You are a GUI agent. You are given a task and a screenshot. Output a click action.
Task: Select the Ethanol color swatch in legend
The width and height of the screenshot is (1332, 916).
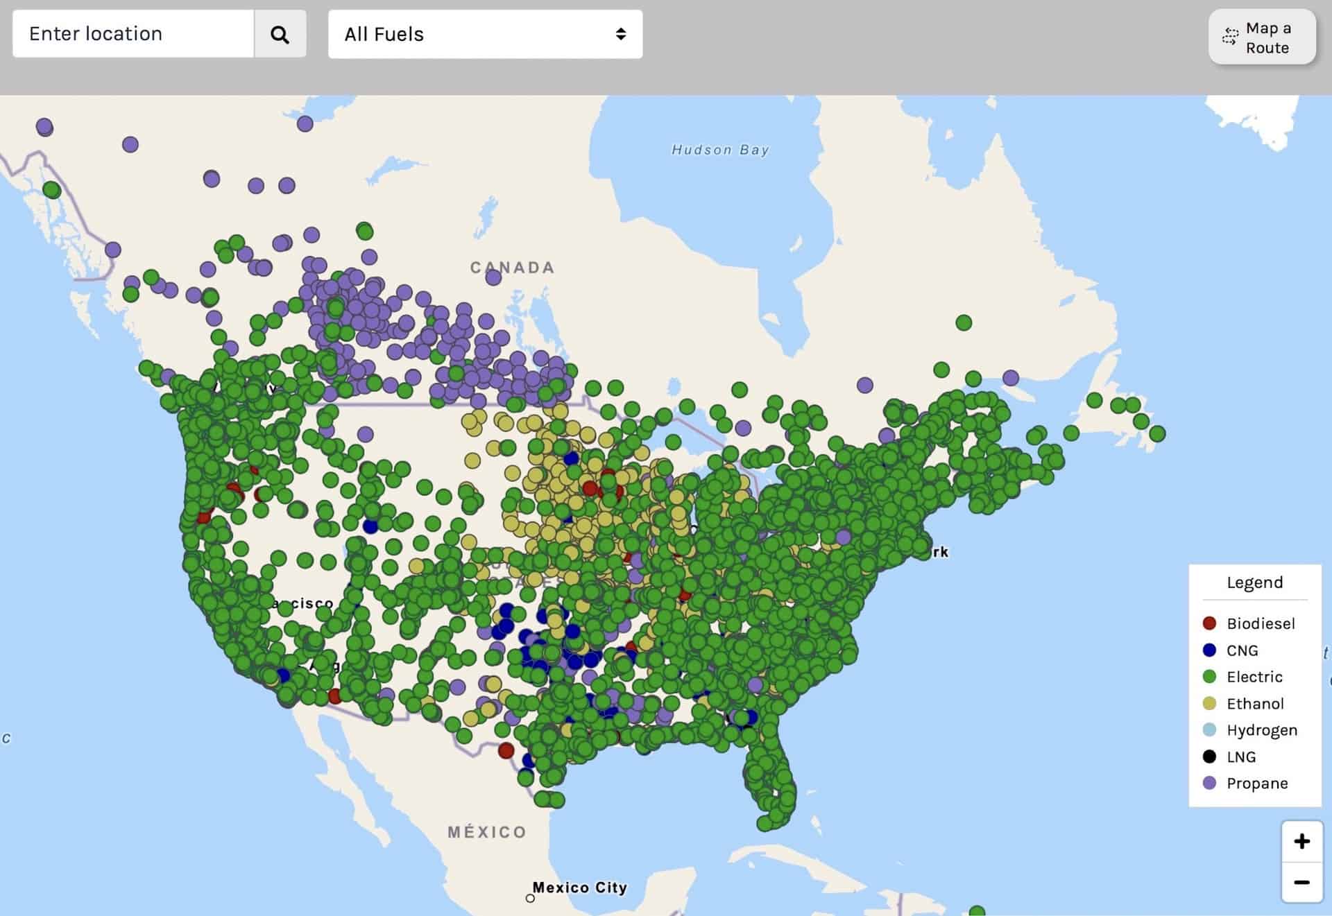click(1209, 702)
